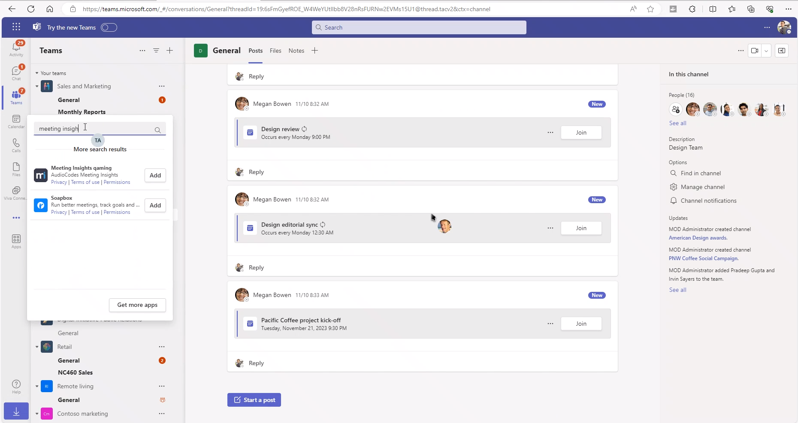Image resolution: width=798 pixels, height=423 pixels.
Task: Open the Apps store icon
Action: click(x=16, y=241)
